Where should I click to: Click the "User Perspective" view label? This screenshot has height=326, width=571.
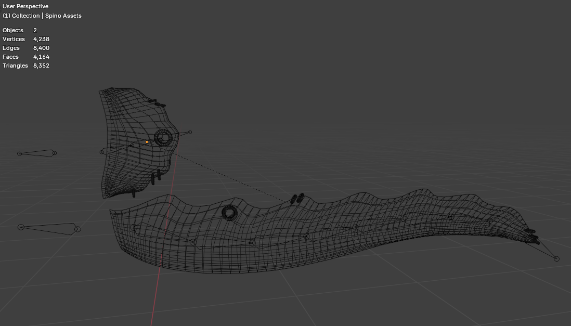25,6
